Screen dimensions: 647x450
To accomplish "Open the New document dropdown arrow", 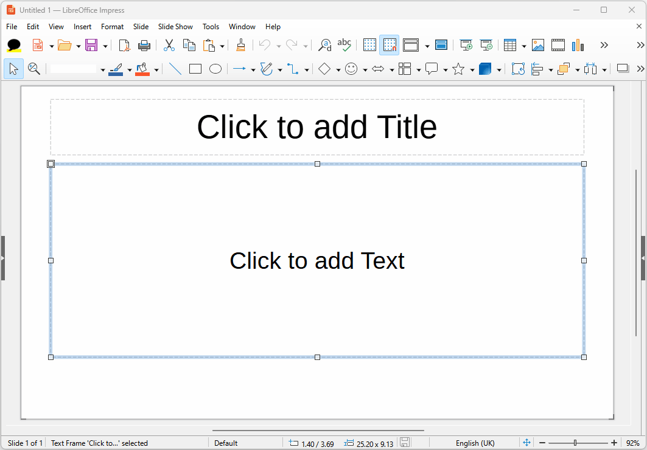I will click(x=52, y=46).
